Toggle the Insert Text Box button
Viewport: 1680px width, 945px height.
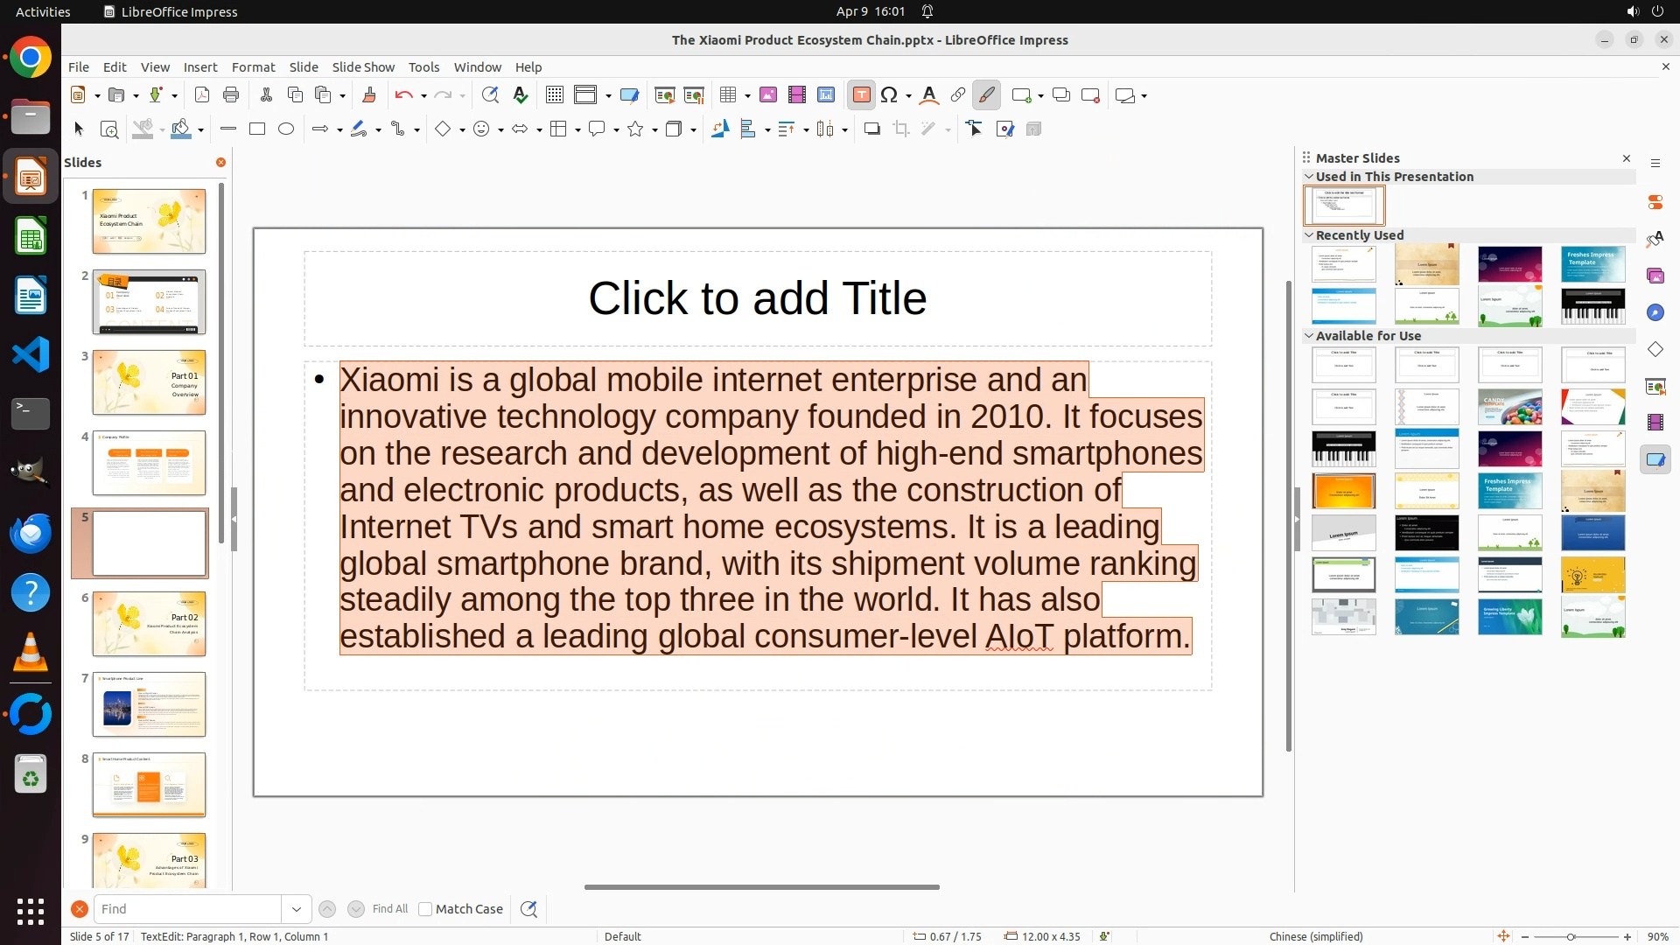pos(861,95)
